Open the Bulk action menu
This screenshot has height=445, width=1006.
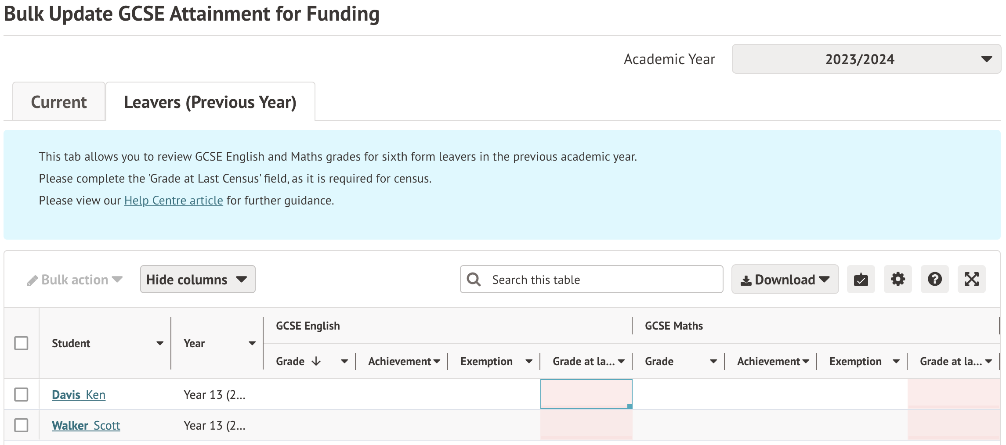click(x=75, y=280)
